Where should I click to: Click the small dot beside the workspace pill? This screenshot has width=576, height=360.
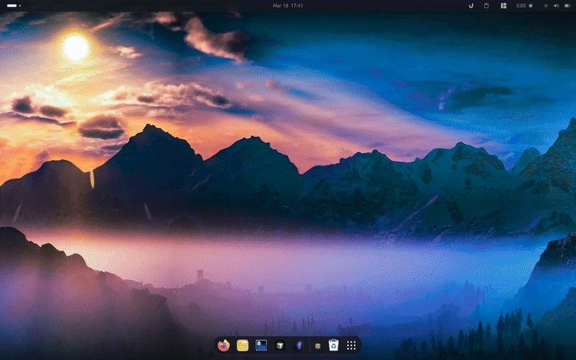21,6
